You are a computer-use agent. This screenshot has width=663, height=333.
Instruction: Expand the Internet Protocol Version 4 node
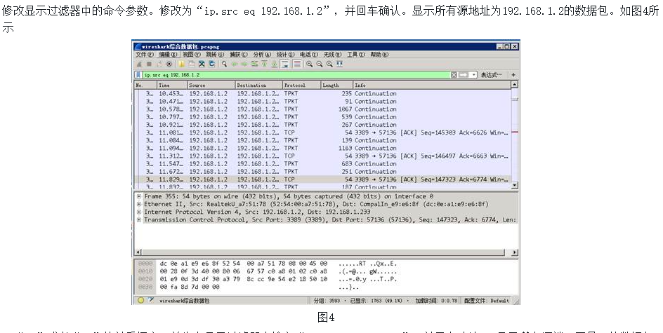pos(138,212)
